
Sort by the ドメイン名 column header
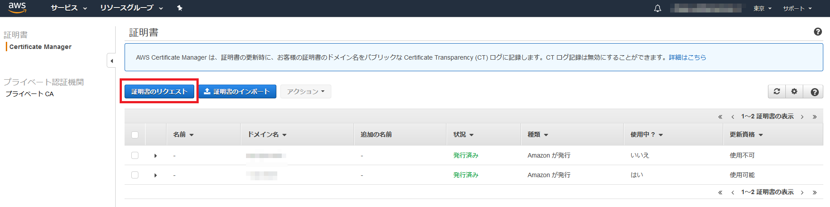coord(267,134)
